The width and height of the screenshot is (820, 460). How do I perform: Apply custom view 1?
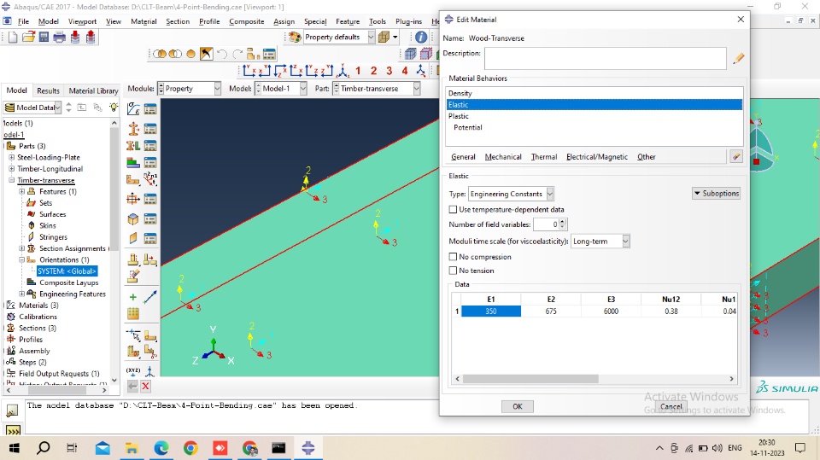[358, 71]
